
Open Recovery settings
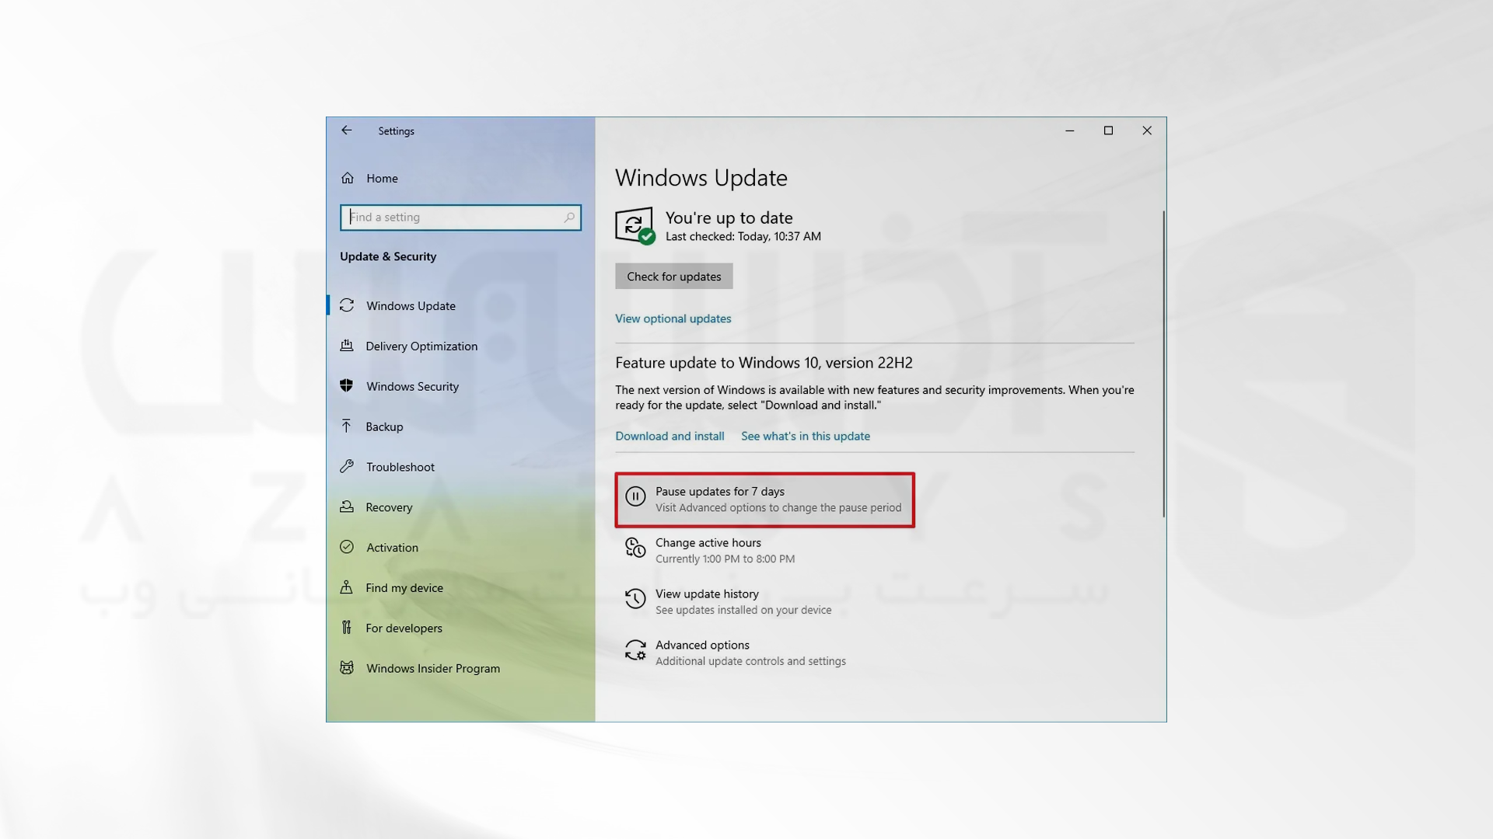(x=389, y=507)
